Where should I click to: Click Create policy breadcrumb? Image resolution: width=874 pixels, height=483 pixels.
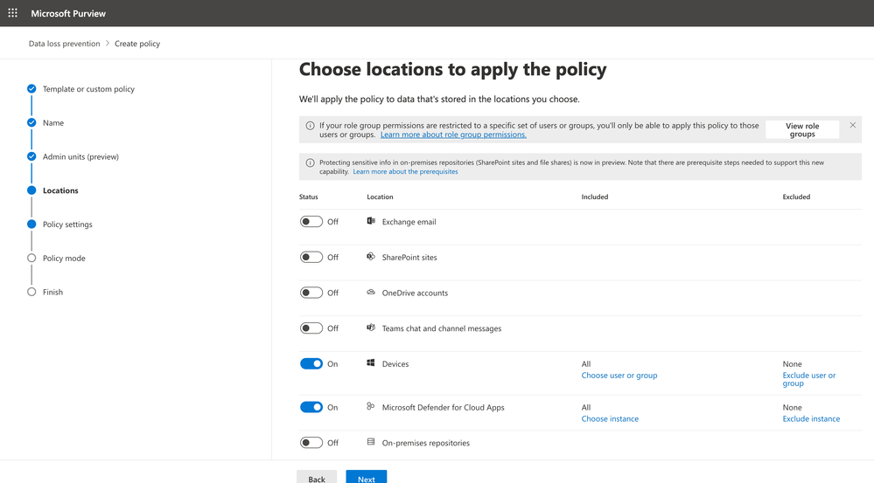point(137,44)
